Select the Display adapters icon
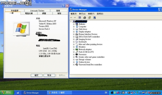The width and height of the screenshot is (162, 95). pos(77,32)
